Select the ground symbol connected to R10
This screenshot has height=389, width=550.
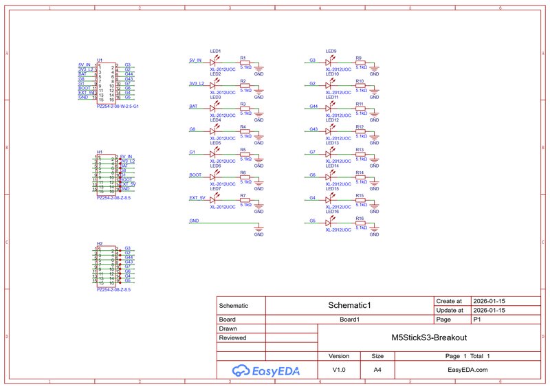pos(374,92)
